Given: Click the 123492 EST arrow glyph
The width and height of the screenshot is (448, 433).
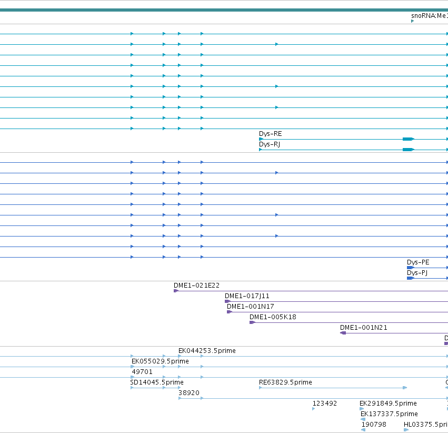Looking at the screenshot, I should [313, 409].
